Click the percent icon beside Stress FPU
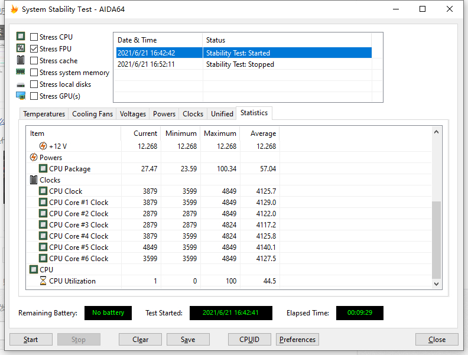 point(21,48)
